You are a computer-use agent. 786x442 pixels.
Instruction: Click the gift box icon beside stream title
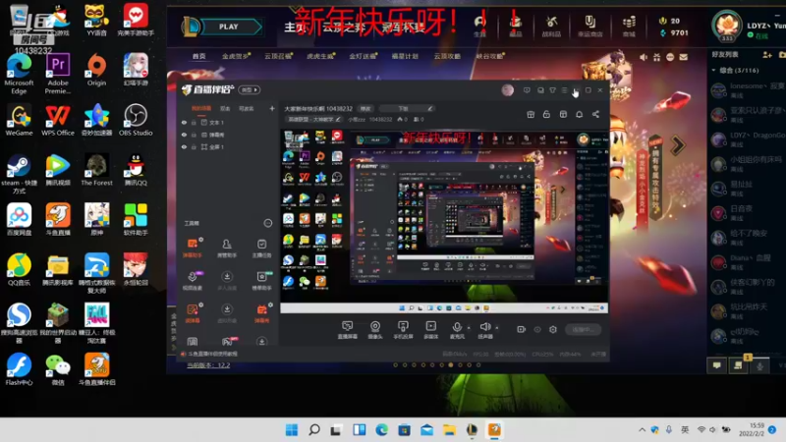(531, 114)
